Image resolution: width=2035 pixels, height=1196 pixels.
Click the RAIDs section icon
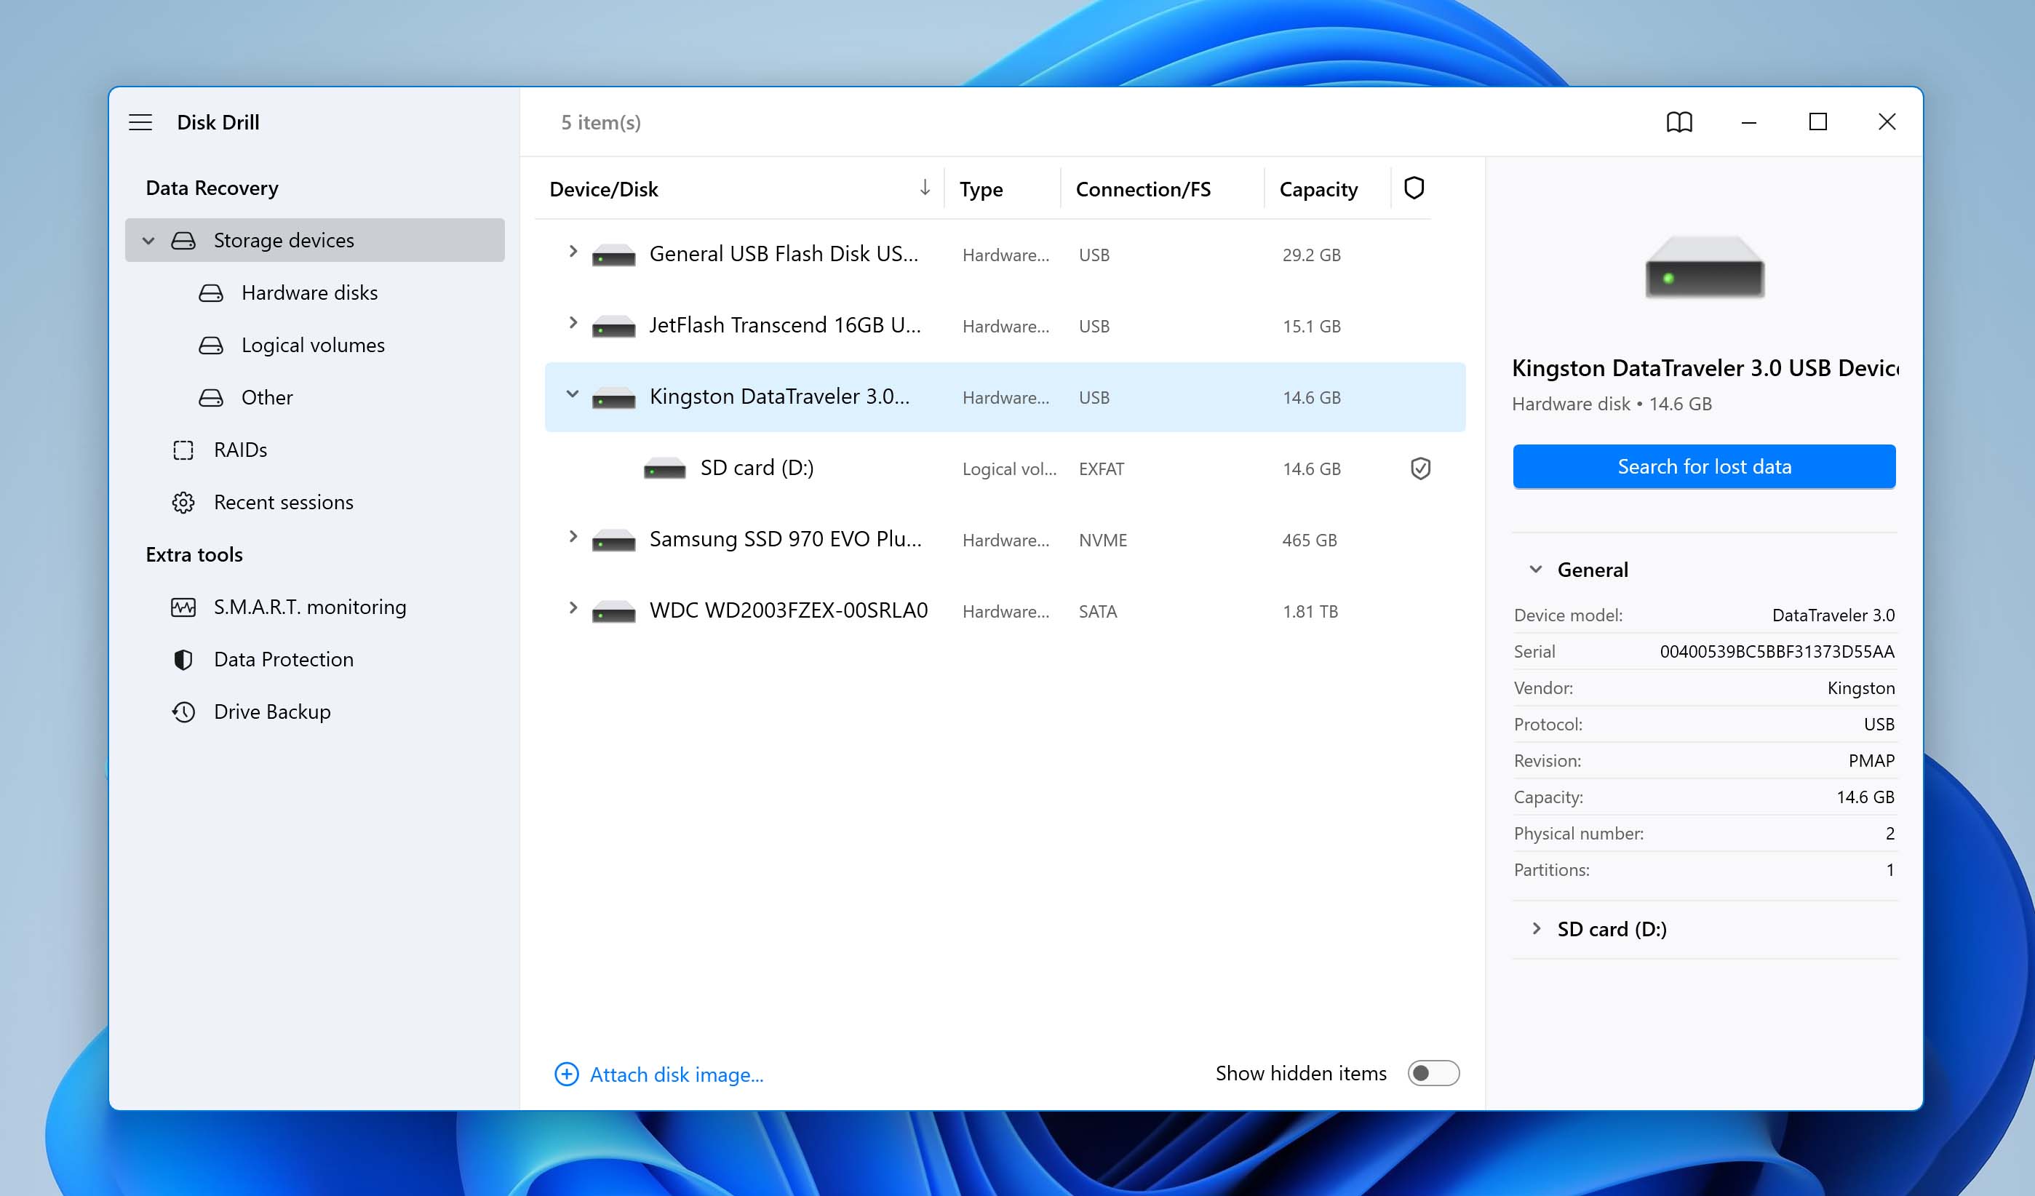(x=183, y=448)
